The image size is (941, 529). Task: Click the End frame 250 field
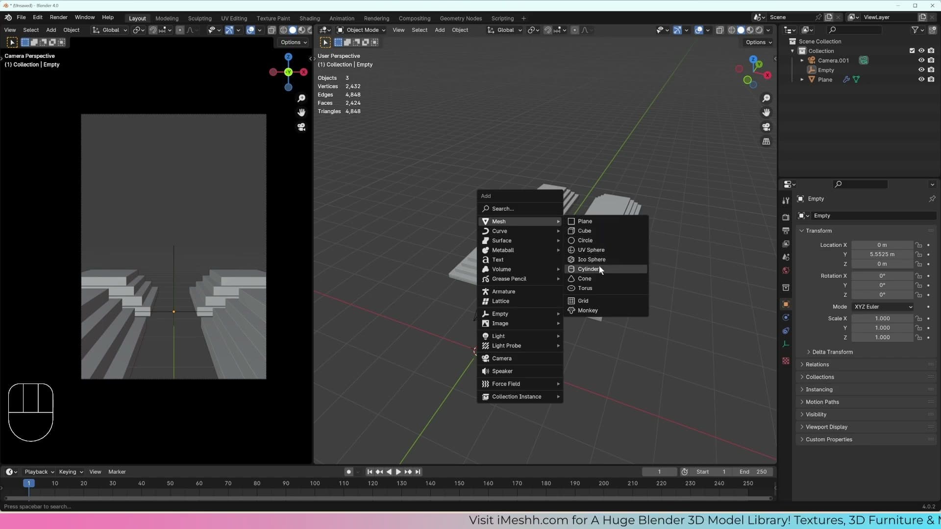[753, 472]
